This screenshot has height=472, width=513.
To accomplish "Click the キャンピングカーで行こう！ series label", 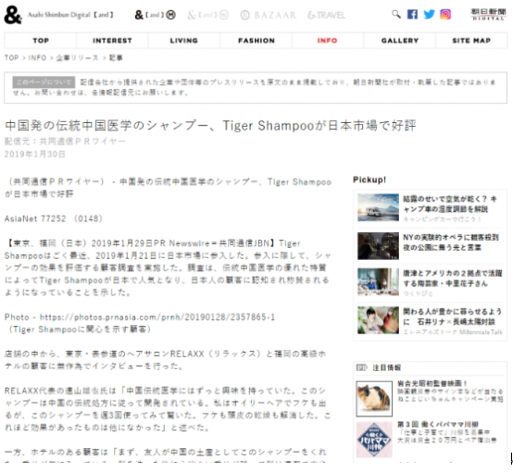I will [x=442, y=219].
